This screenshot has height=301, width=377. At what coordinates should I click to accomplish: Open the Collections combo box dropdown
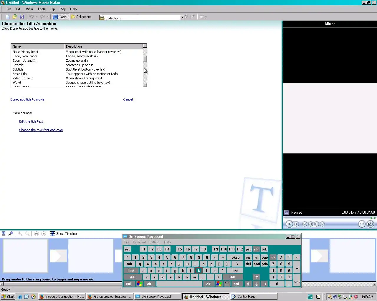tap(182, 18)
